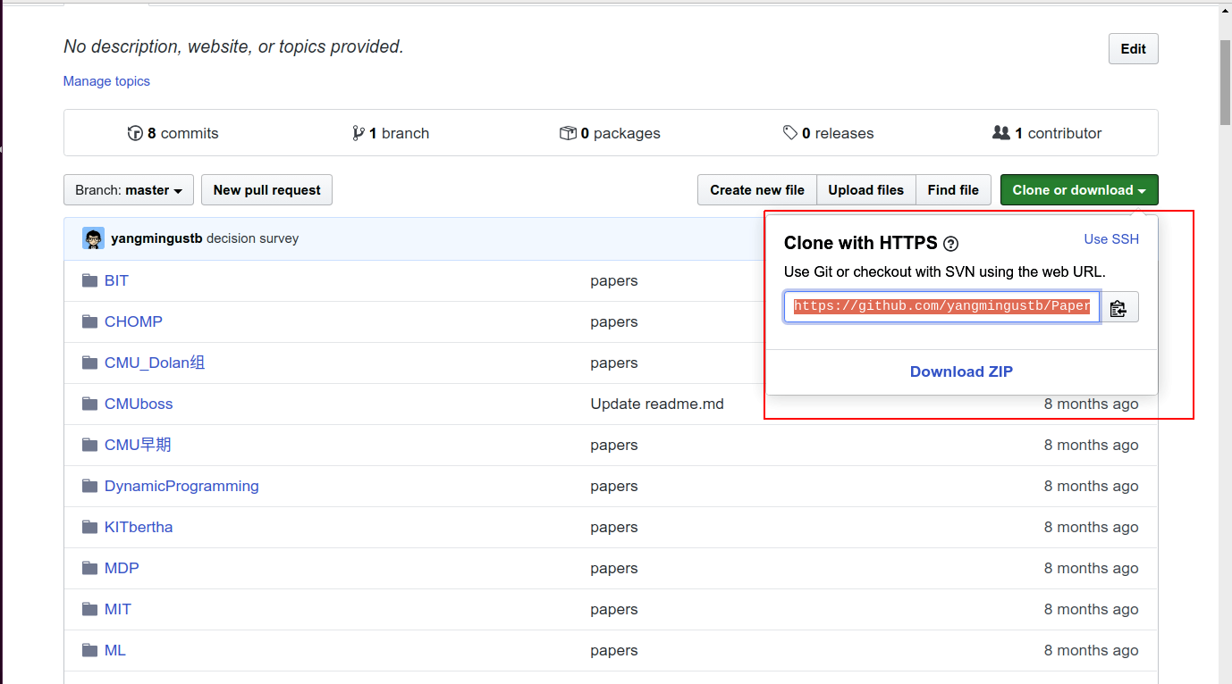The image size is (1232, 684).
Task: Click the page vertical scrollbar thumb
Action: pos(1225,82)
